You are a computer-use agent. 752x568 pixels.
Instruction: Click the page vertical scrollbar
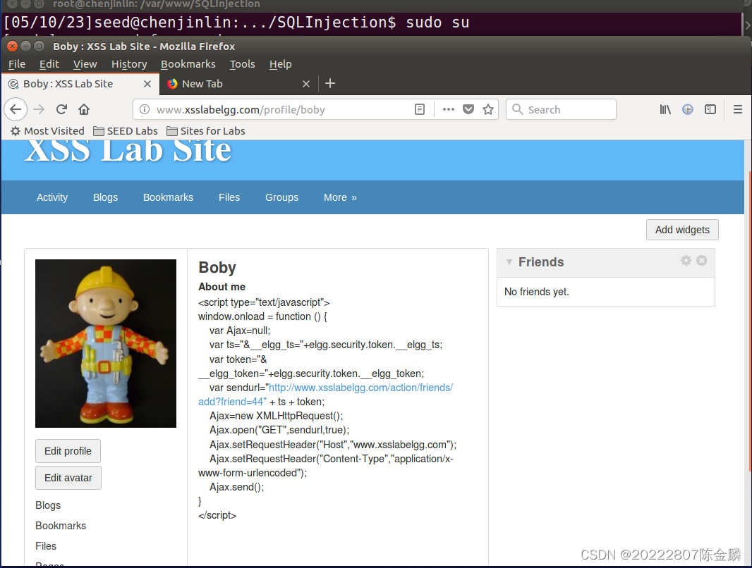click(748, 321)
